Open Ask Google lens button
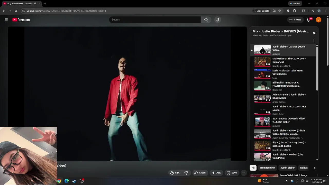Image resolution: width=329 pixels, height=185 pixels. [261, 11]
